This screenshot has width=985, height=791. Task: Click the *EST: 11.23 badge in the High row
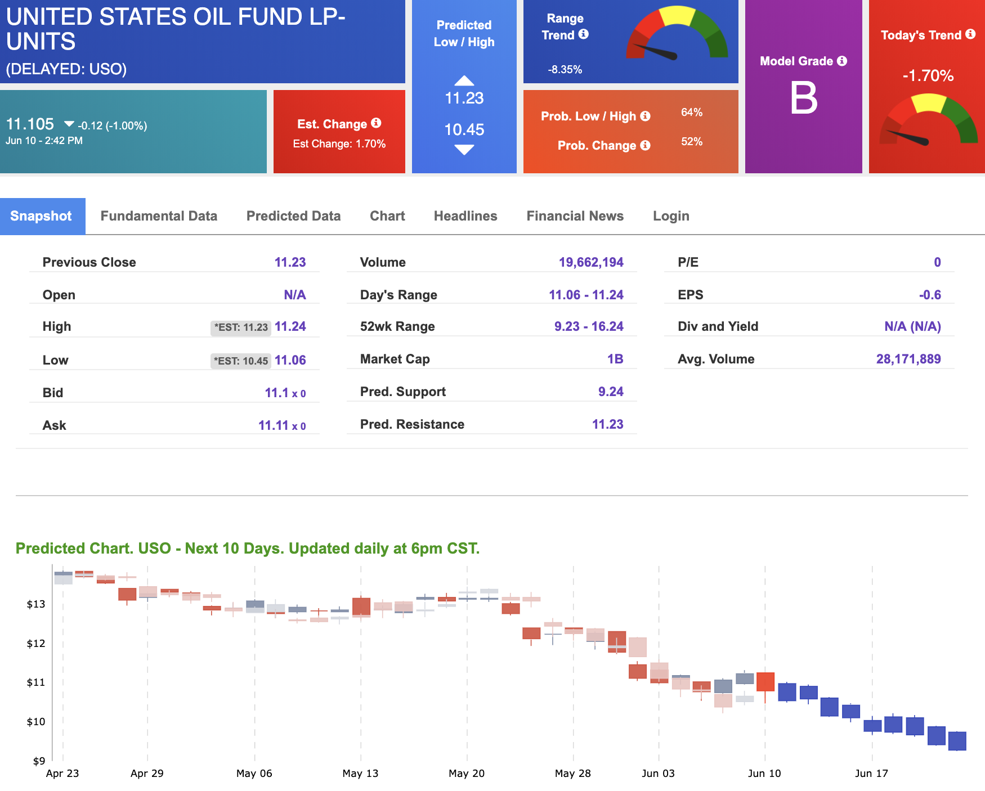pyautogui.click(x=241, y=327)
